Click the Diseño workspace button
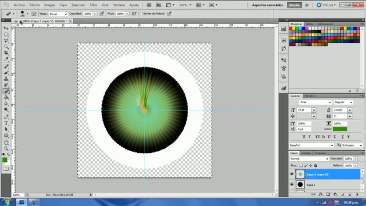This screenshot has height=206, width=366. coord(295,5)
